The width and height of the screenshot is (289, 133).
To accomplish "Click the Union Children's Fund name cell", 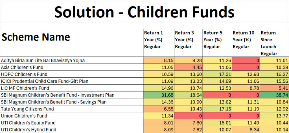I will (72, 116).
